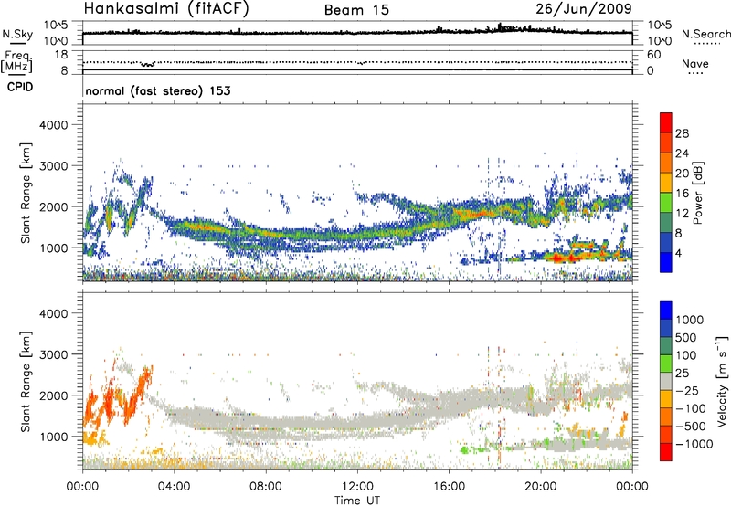Click the gray segment of the velocity colorbar
This screenshot has height=506, width=731.
coord(666,381)
